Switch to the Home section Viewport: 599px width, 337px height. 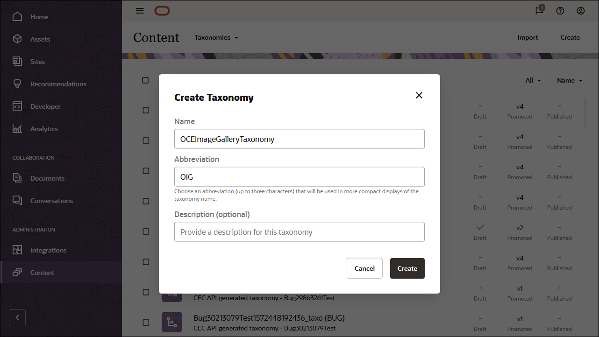click(39, 16)
